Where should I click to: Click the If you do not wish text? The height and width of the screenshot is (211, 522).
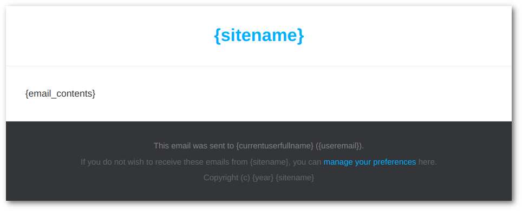pyautogui.click(x=112, y=162)
